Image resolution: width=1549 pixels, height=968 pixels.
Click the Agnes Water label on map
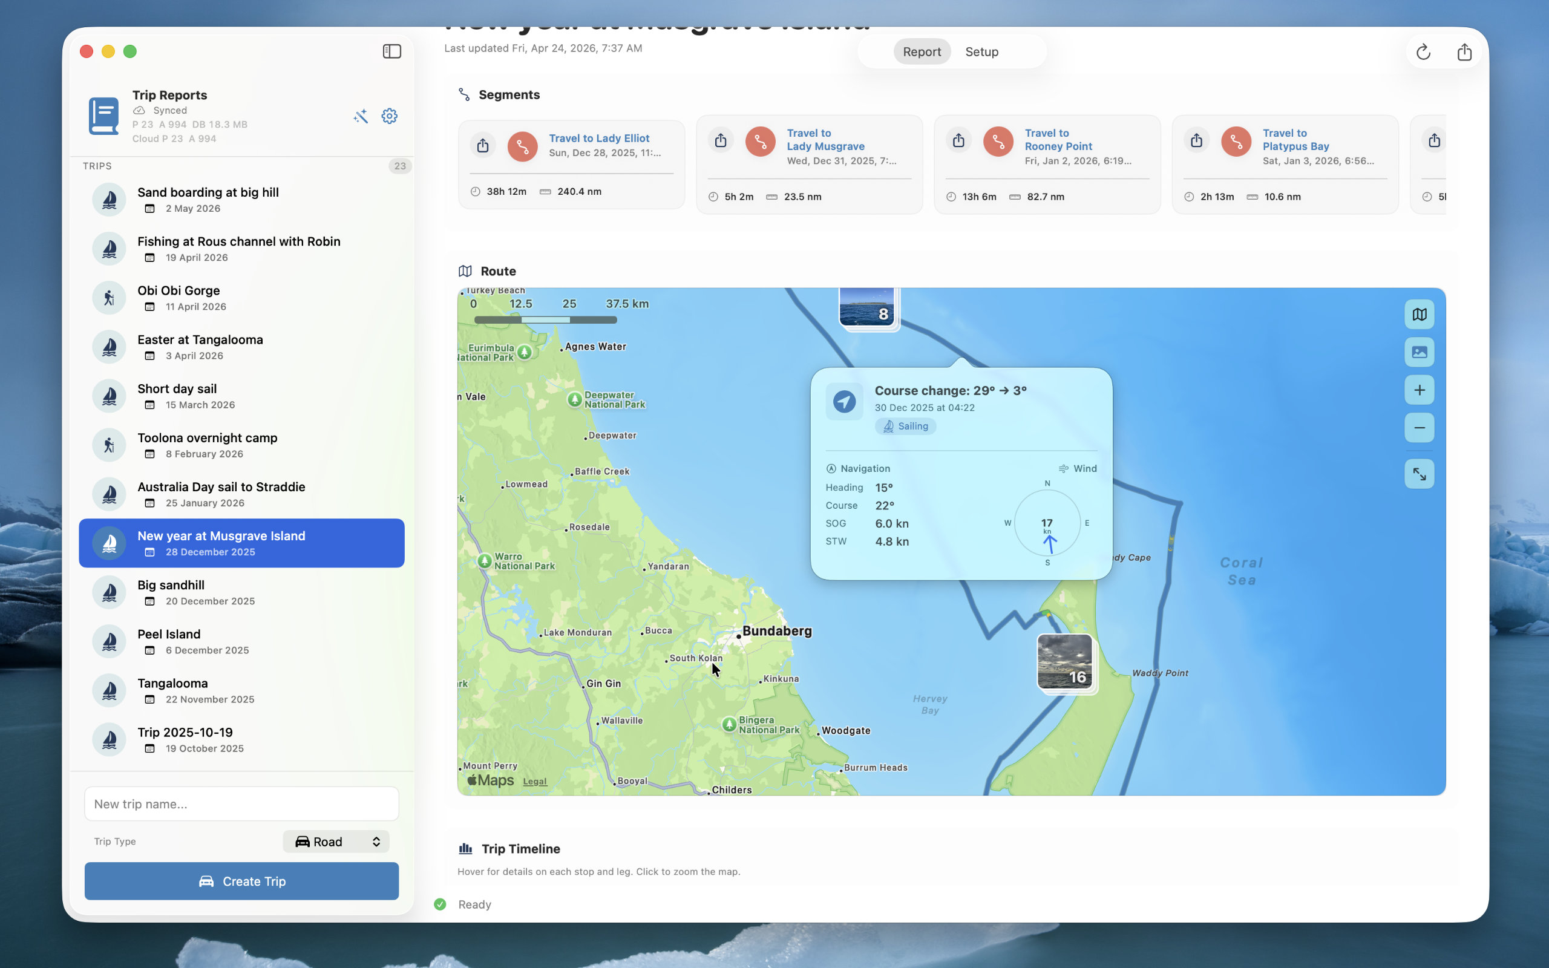click(595, 346)
